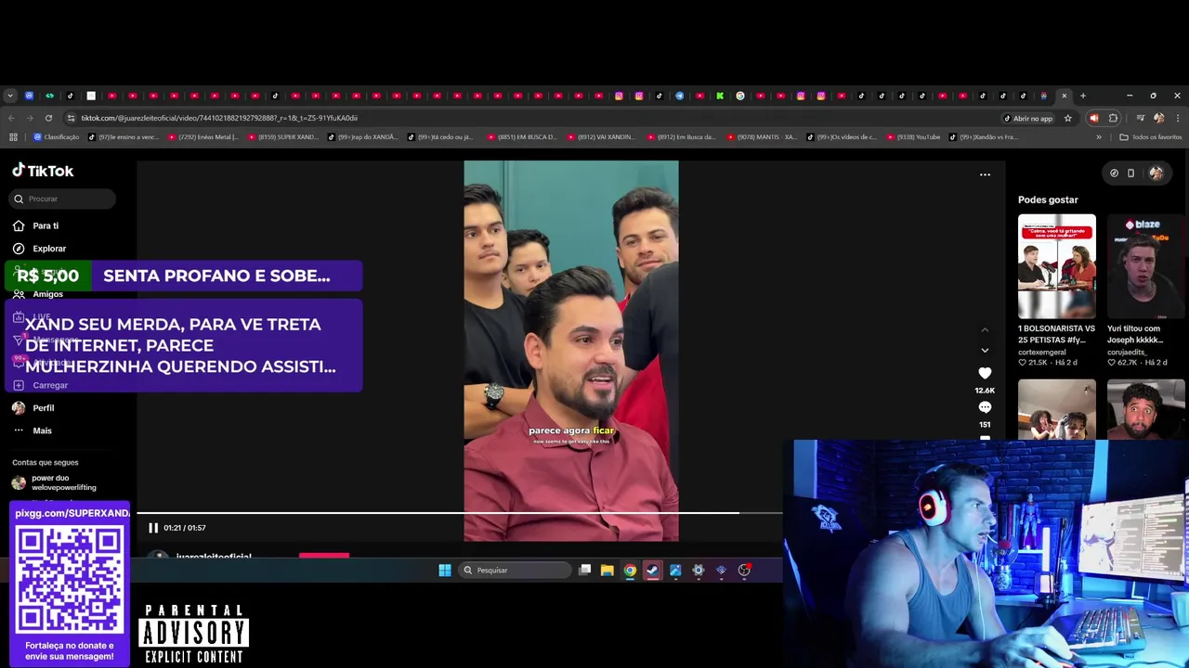Click the TikTok logo
The image size is (1189, 668).
pos(43,171)
